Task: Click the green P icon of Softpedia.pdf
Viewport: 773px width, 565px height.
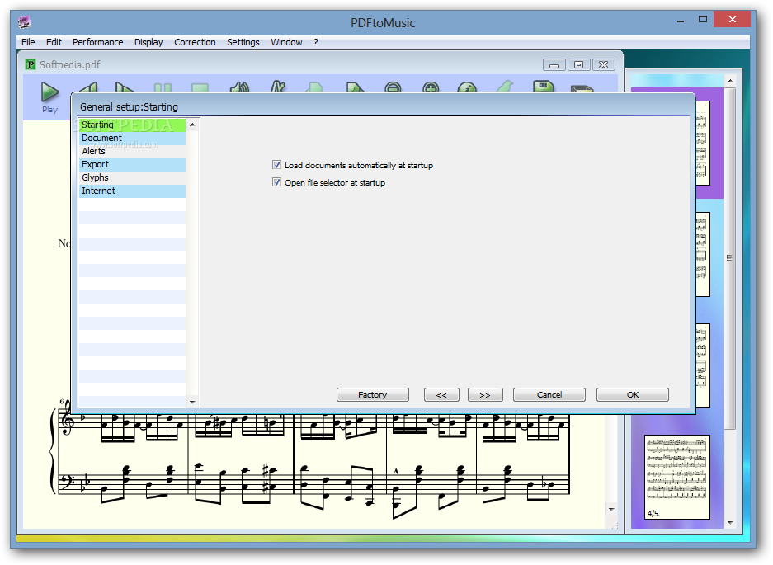Action: pyautogui.click(x=31, y=64)
